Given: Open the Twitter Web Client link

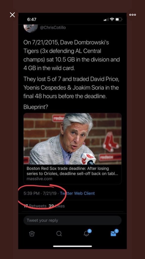Looking at the screenshot, I should point(77,193).
